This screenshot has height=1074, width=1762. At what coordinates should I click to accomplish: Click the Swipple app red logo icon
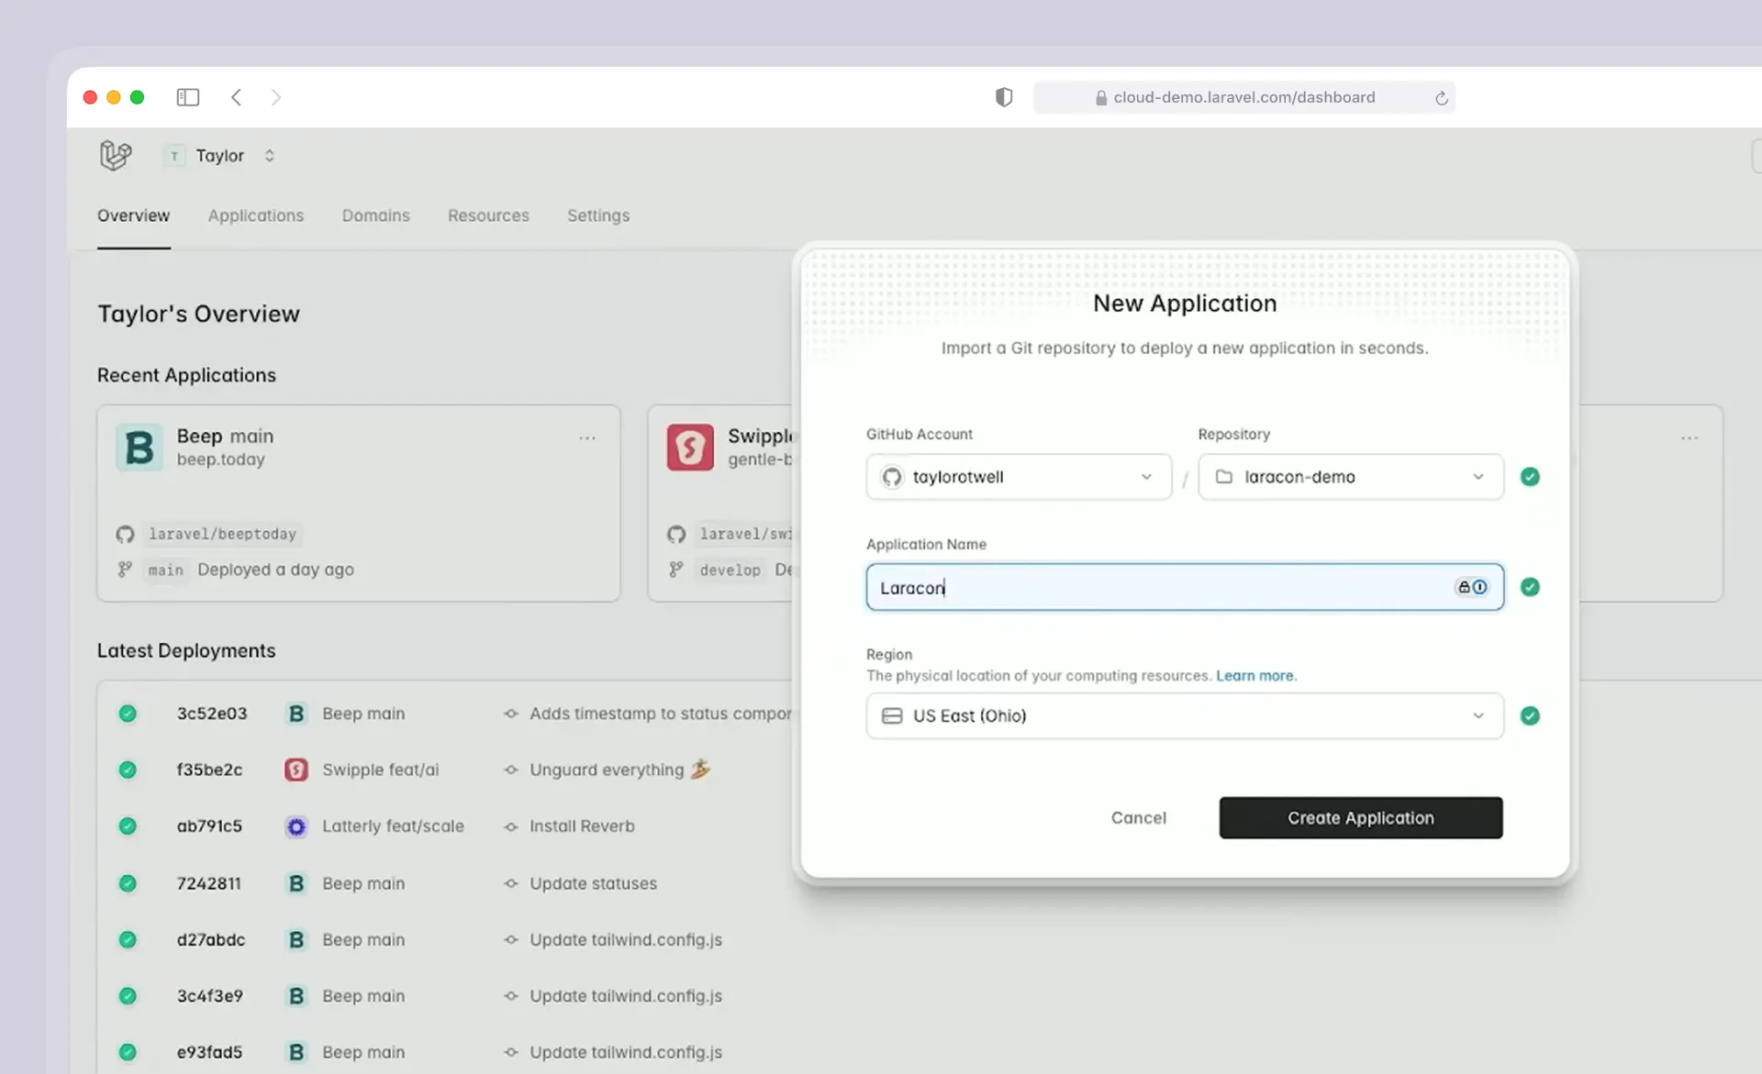tap(690, 447)
